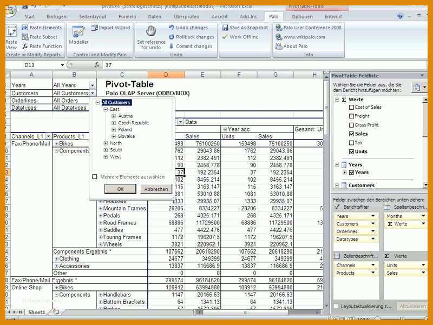Screen dimensions: 433x325
Task: Toggle the Years field checkbox in field list
Action: (351, 173)
